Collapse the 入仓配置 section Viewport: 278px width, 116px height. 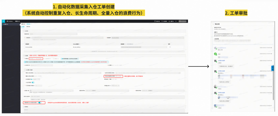click(x=24, y=55)
